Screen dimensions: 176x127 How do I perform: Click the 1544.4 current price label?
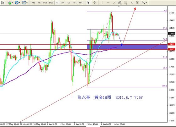click(172, 34)
